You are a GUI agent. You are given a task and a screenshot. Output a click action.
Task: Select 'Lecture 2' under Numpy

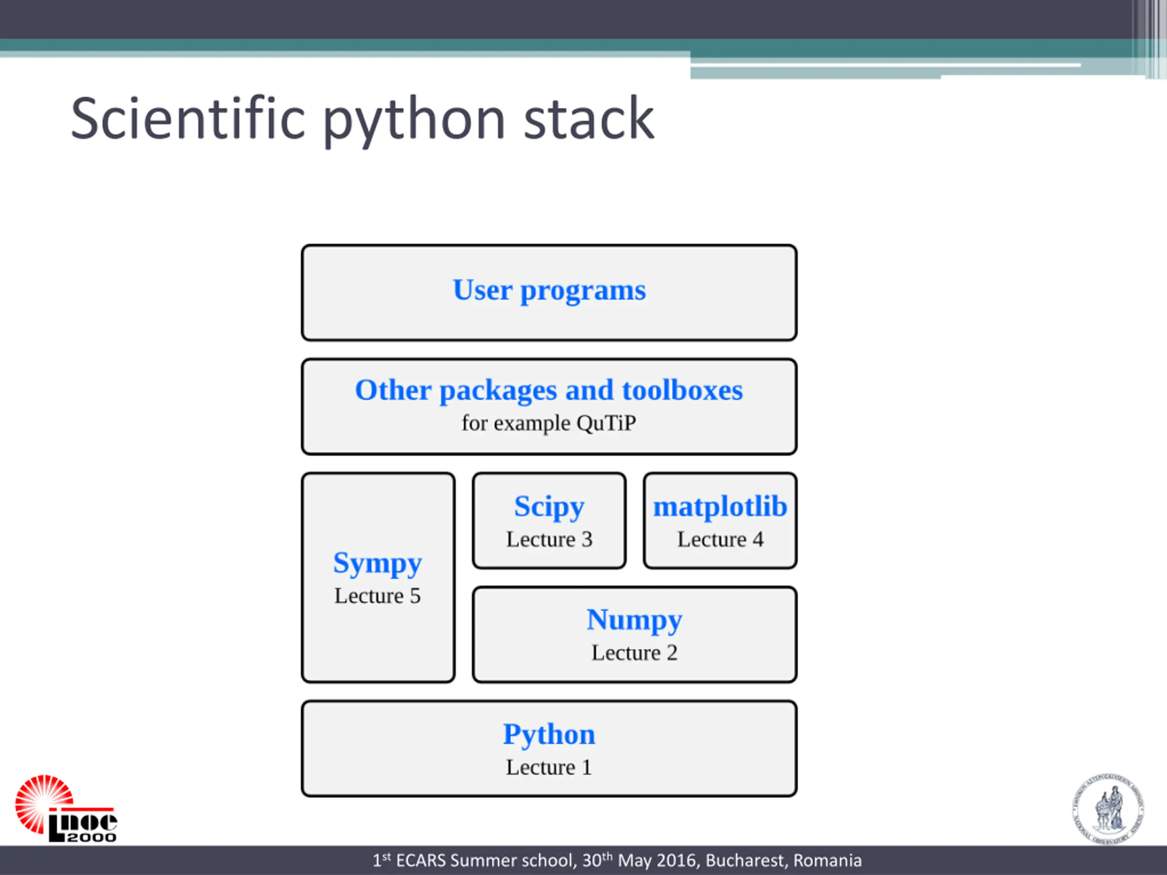[x=635, y=653]
